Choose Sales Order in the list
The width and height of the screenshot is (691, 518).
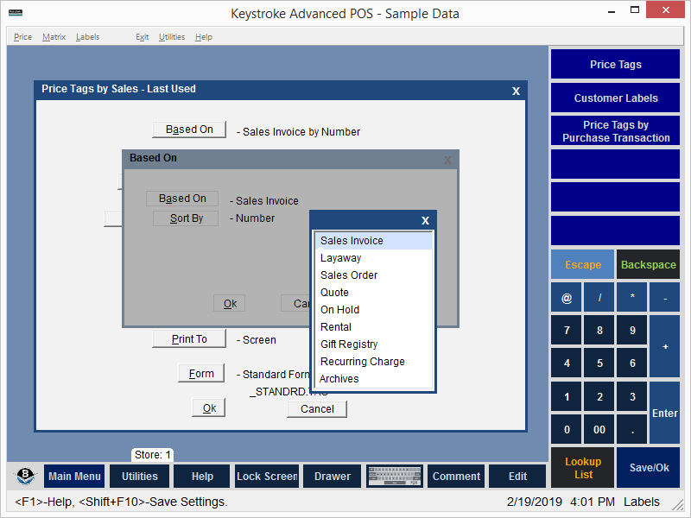coord(349,275)
